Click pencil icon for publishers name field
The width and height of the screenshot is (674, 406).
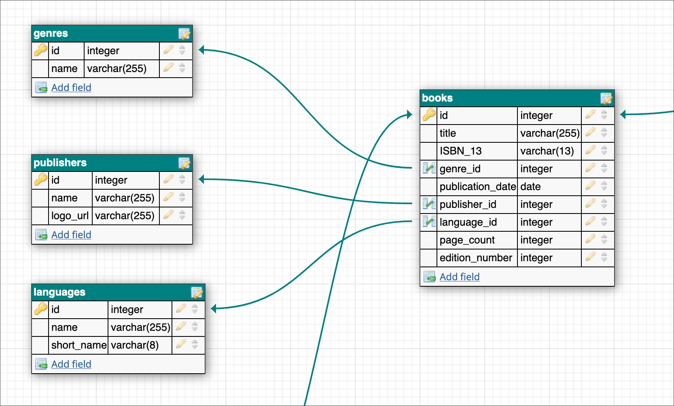(x=169, y=197)
